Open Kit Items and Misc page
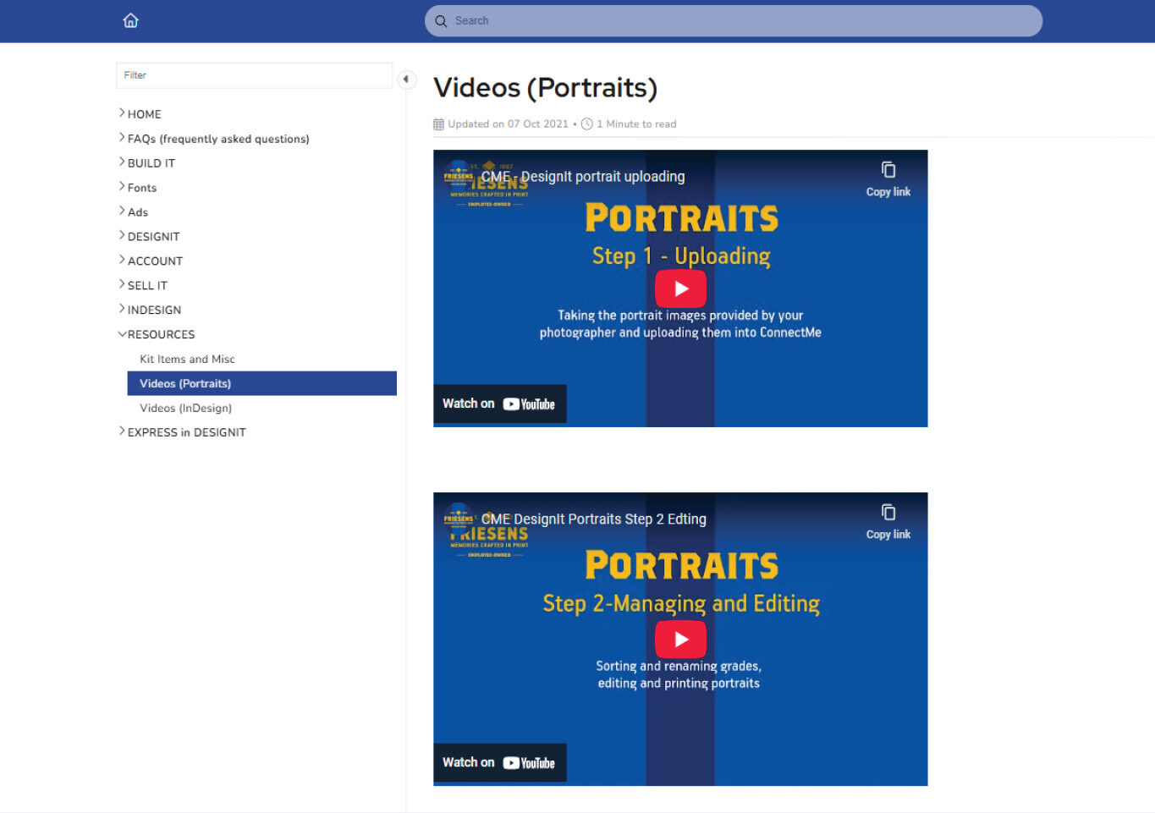Screen dimensions: 1155x813 [x=187, y=359]
